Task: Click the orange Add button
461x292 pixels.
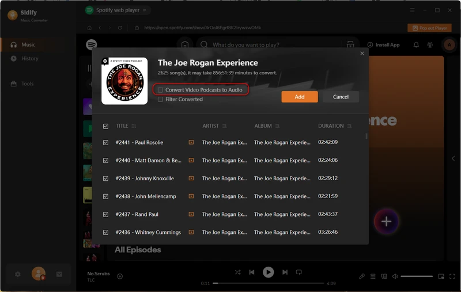Action: (x=299, y=97)
